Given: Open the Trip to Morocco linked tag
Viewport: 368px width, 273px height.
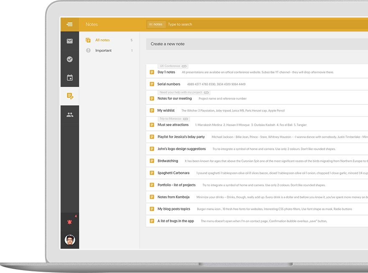Looking at the screenshot, I should [173, 119].
